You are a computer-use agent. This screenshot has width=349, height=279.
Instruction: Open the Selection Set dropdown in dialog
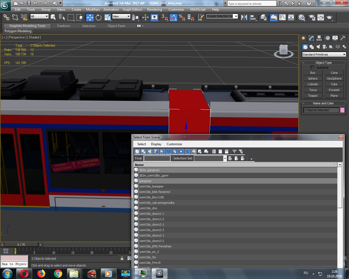[x=225, y=158]
